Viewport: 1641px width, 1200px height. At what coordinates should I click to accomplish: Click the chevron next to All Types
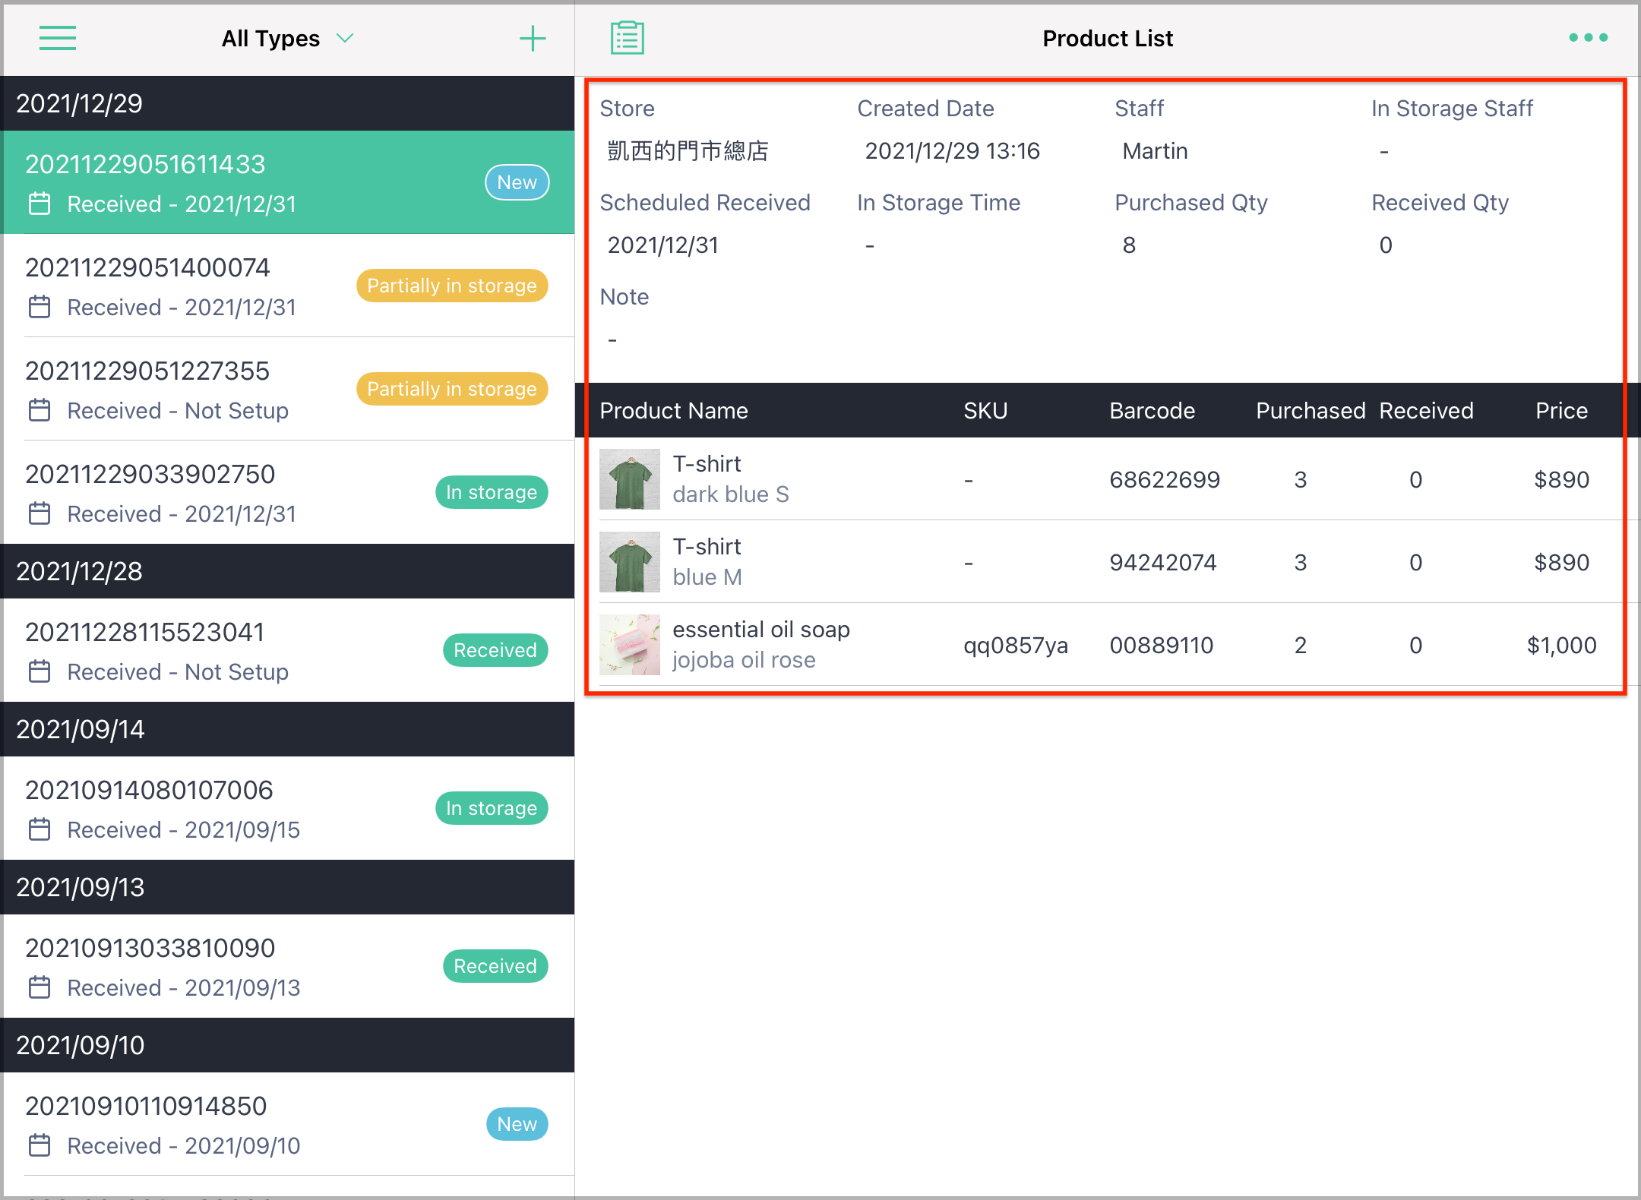(345, 38)
